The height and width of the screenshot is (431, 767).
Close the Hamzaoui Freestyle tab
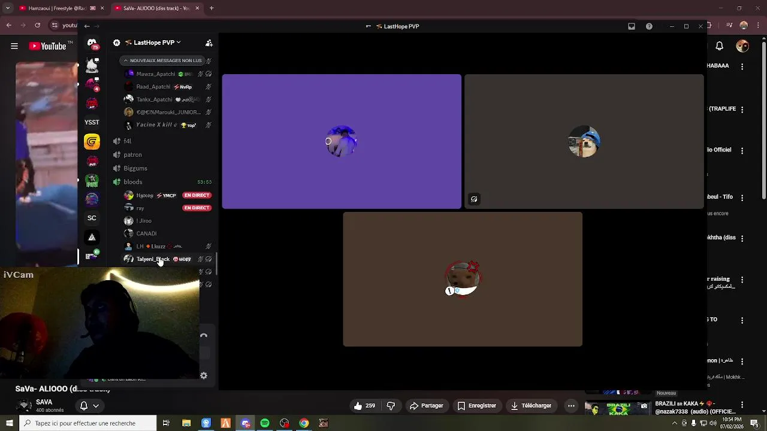point(102,8)
